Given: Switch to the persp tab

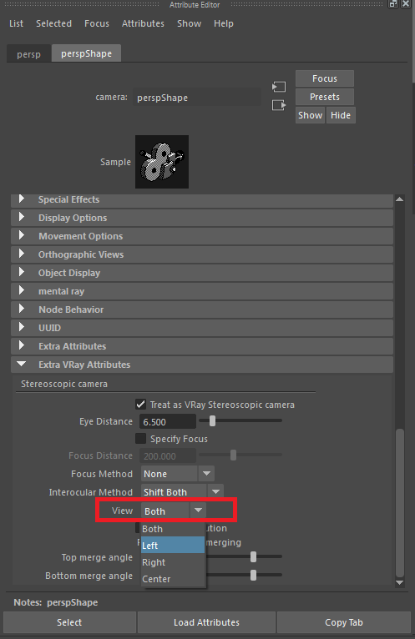Looking at the screenshot, I should pos(28,53).
